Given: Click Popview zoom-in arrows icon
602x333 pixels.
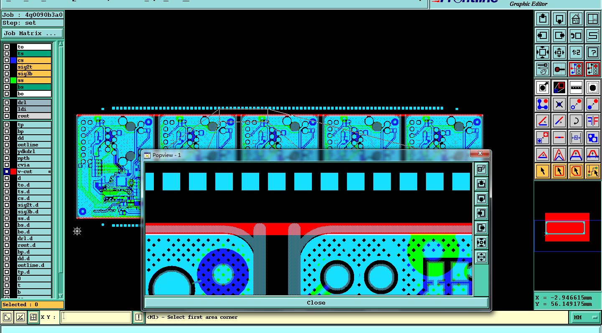Looking at the screenshot, I should click(x=481, y=242).
